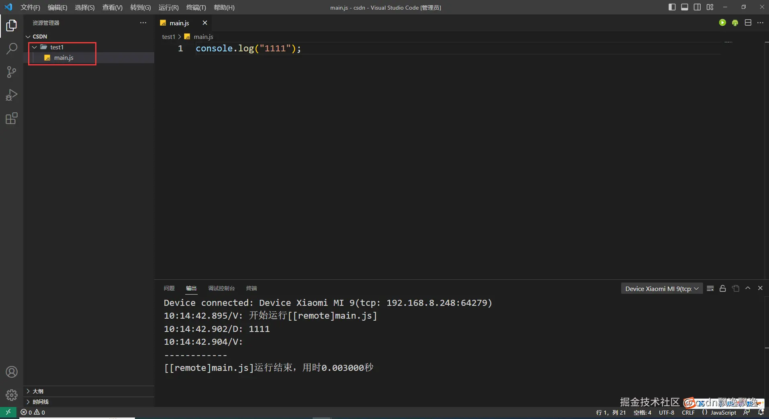The image size is (769, 419).
Task: Toggle the bottom panel visibility
Action: [685, 7]
